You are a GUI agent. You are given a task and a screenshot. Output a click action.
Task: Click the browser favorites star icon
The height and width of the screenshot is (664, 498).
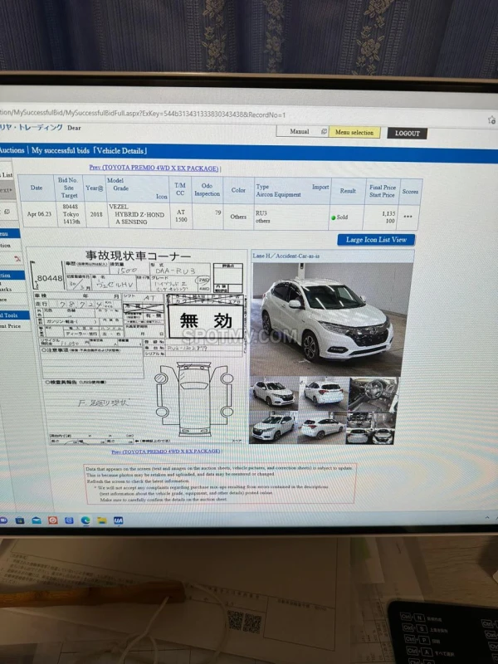491,120
